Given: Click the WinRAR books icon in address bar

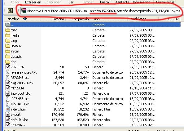Looking at the screenshot, I should tap(24, 11).
